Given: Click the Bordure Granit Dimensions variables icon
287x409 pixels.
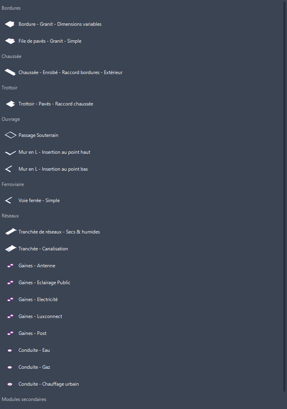Looking at the screenshot, I should (x=10, y=24).
